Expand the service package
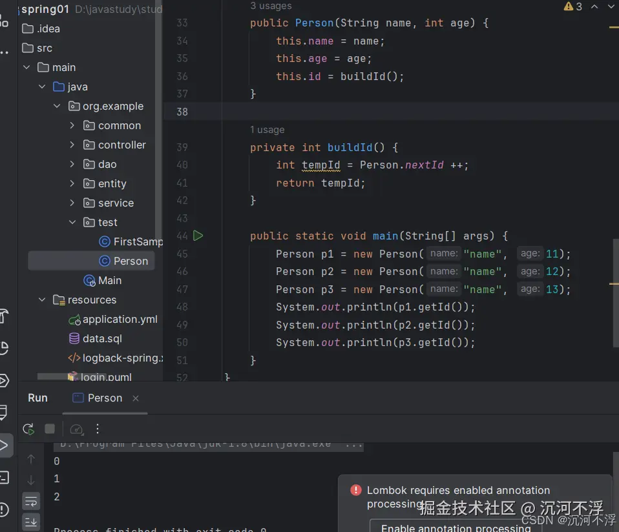 (72, 203)
